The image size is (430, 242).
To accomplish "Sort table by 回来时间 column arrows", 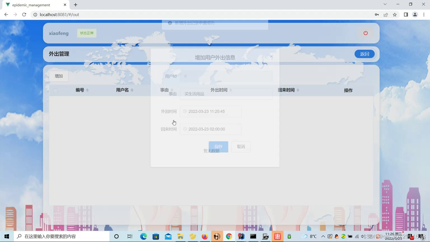I will click(x=298, y=90).
